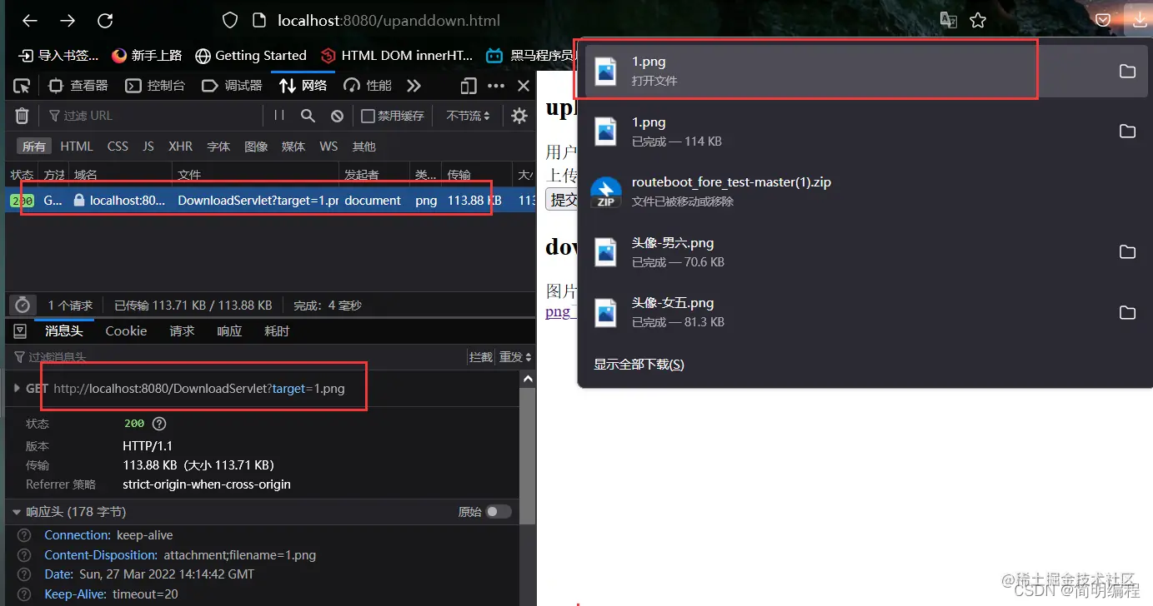Open devtools more options menu
Screen dimensions: 1153x606
(496, 85)
